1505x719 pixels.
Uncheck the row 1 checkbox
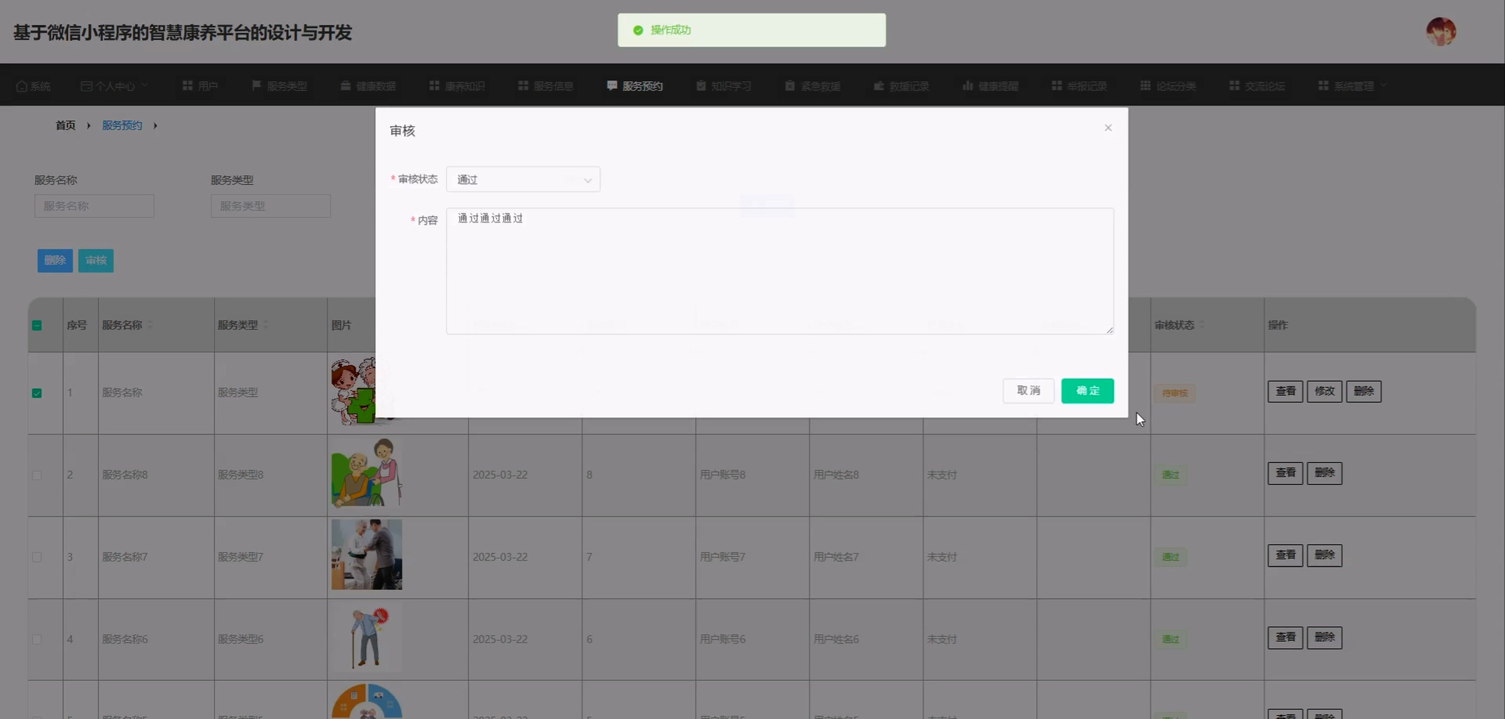point(37,393)
